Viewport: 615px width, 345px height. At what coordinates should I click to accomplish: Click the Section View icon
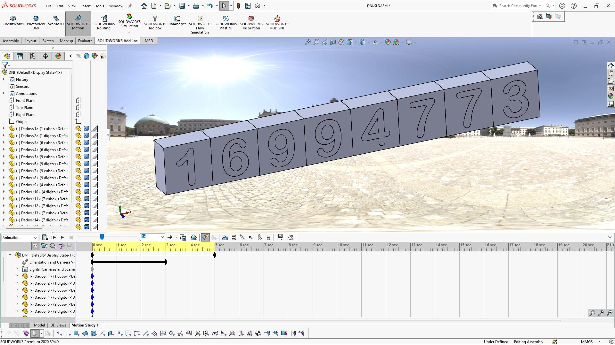click(x=333, y=42)
